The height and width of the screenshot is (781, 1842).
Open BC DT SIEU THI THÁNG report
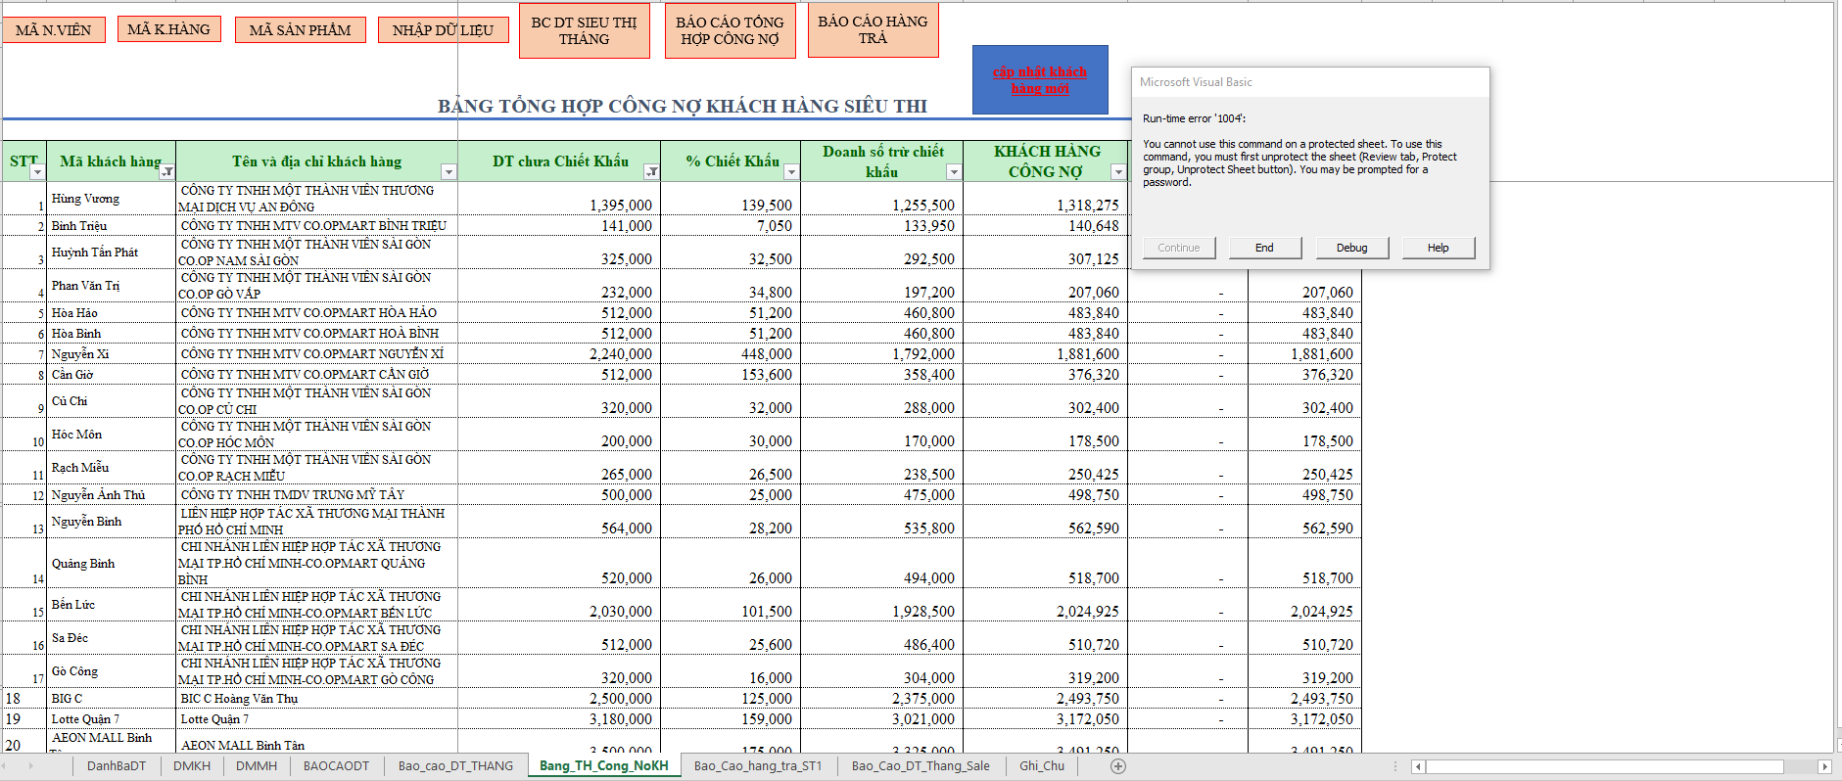click(x=584, y=30)
